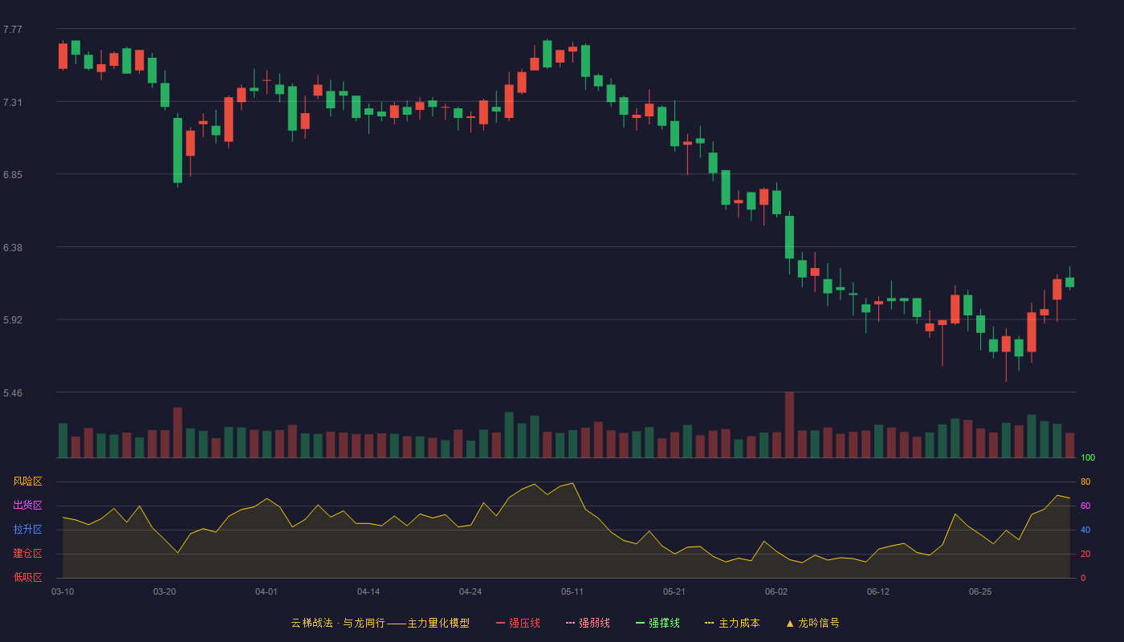Toggle the 强撑线 series label
The height and width of the screenshot is (642, 1124).
(664, 623)
